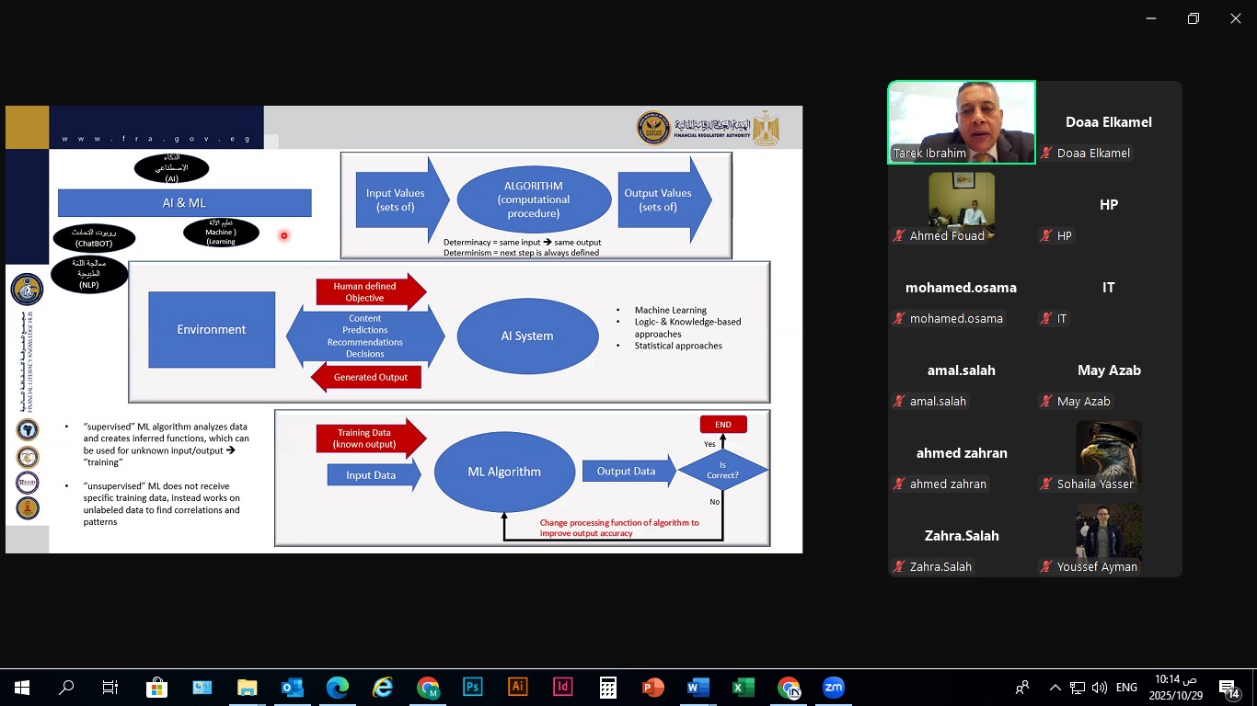Image resolution: width=1257 pixels, height=706 pixels.
Task: Open PowerPoint from the taskbar
Action: click(x=652, y=688)
